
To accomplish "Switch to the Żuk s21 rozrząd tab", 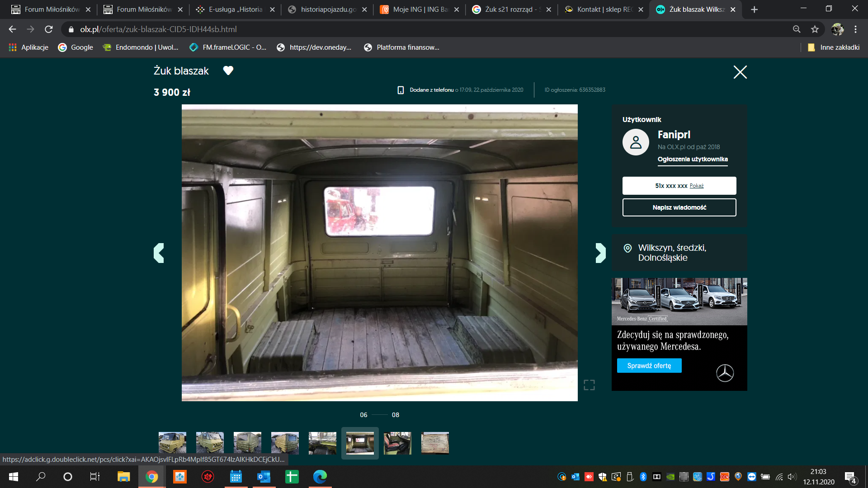I will tap(509, 9).
